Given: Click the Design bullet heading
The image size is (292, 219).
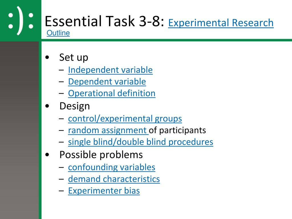Looking at the screenshot, I should click(74, 106).
